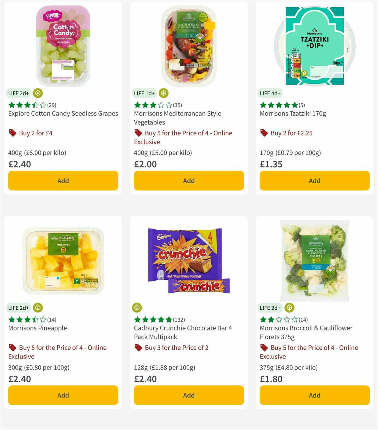Click the leaf icon beside Morrisons Pineapple LIFE badge
Viewport: 378px width, 430px height.
point(38,308)
